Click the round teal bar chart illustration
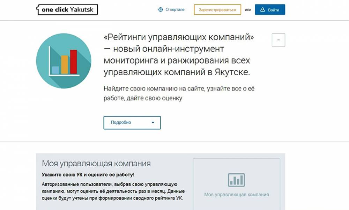349x210 pixels. tap(64, 61)
